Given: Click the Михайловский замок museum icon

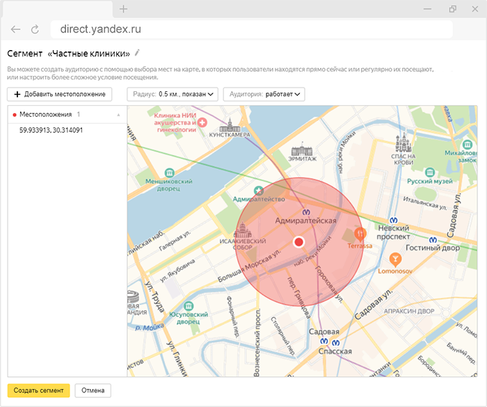Looking at the screenshot, I should [x=468, y=145].
